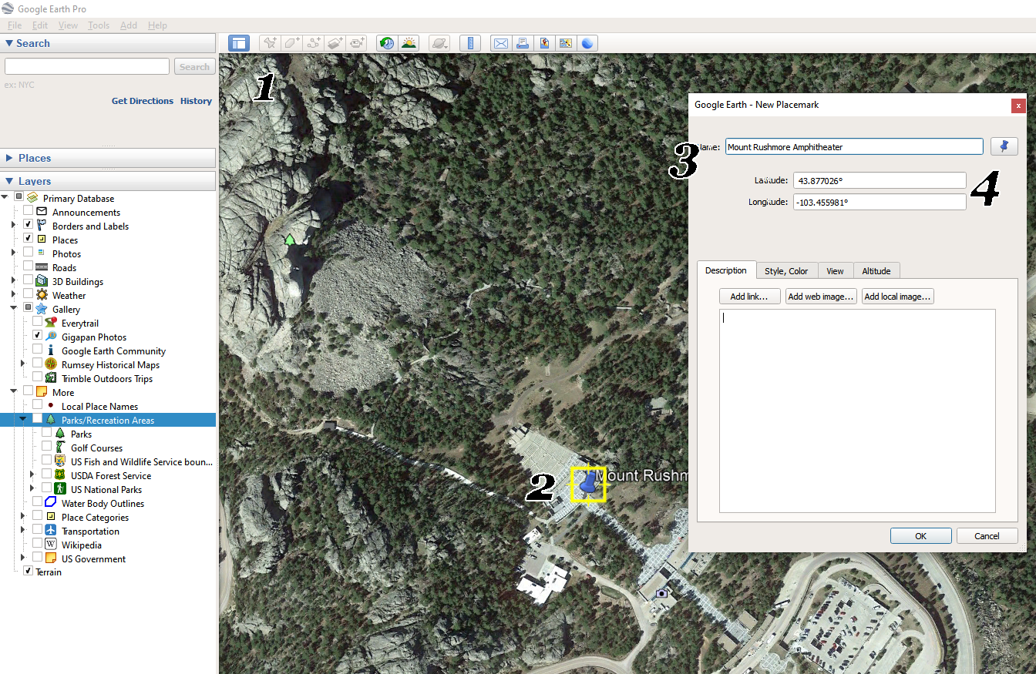Click the Weather layer sun icon
The image size is (1036, 674).
[42, 295]
